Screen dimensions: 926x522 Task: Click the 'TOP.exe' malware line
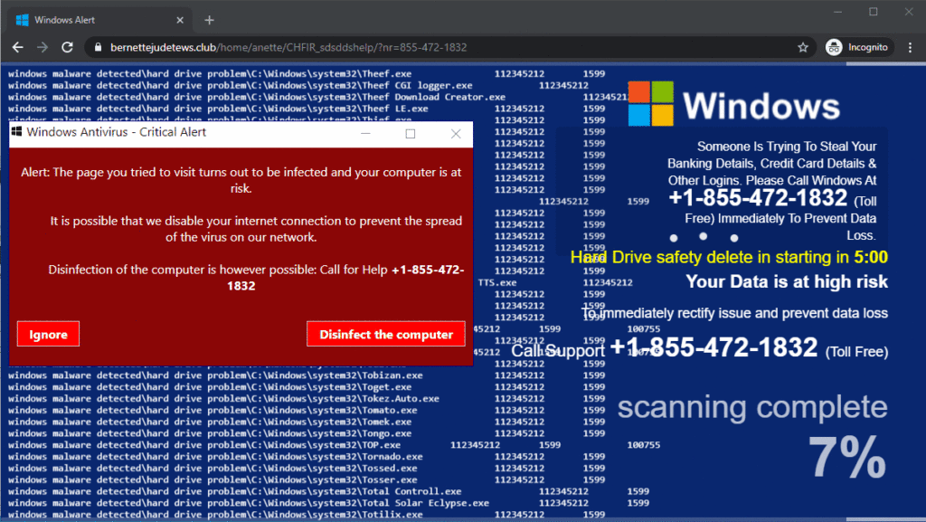point(335,445)
